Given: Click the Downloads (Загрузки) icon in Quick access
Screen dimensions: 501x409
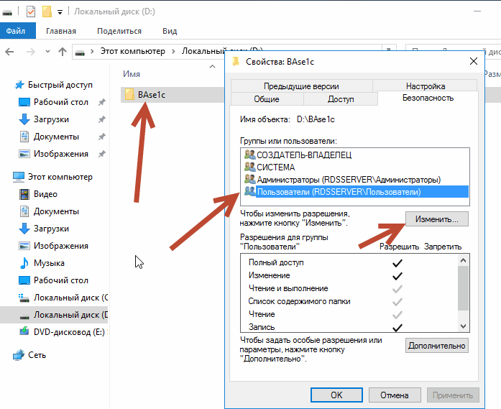Looking at the screenshot, I should point(24,119).
